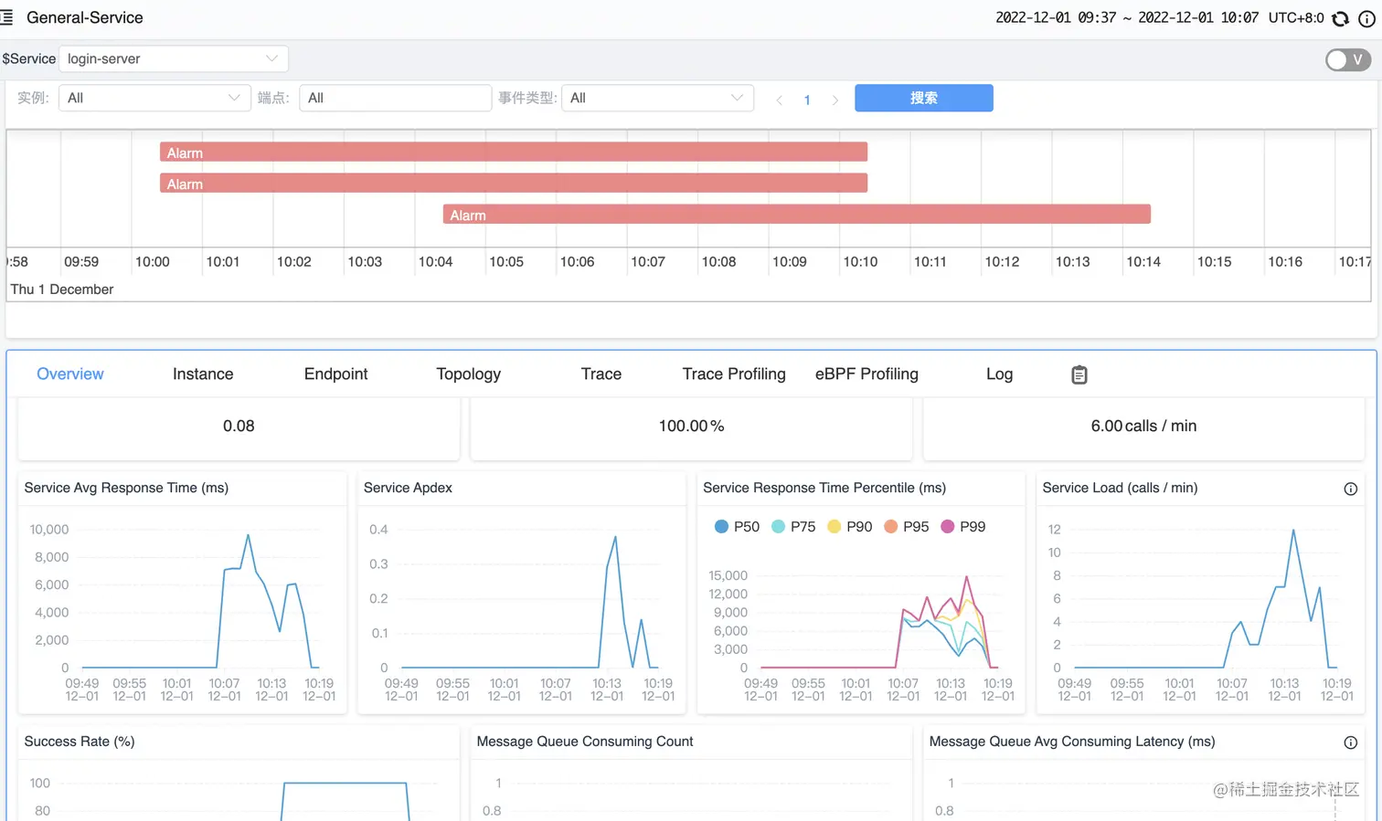
Task: Select the third Alarm bar starting at 10:04
Action: point(797,215)
